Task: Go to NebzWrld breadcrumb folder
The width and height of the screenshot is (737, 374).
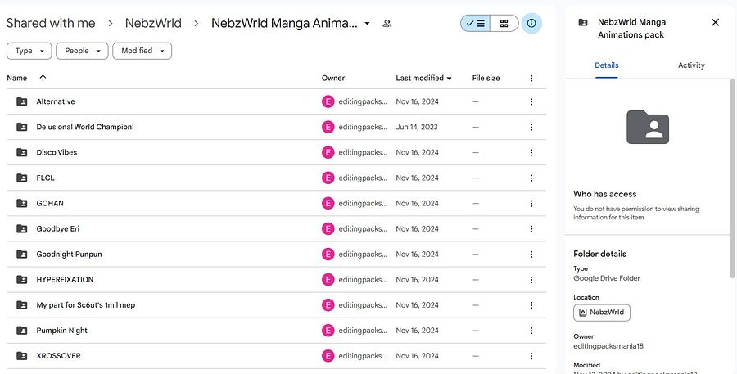Action: [153, 23]
